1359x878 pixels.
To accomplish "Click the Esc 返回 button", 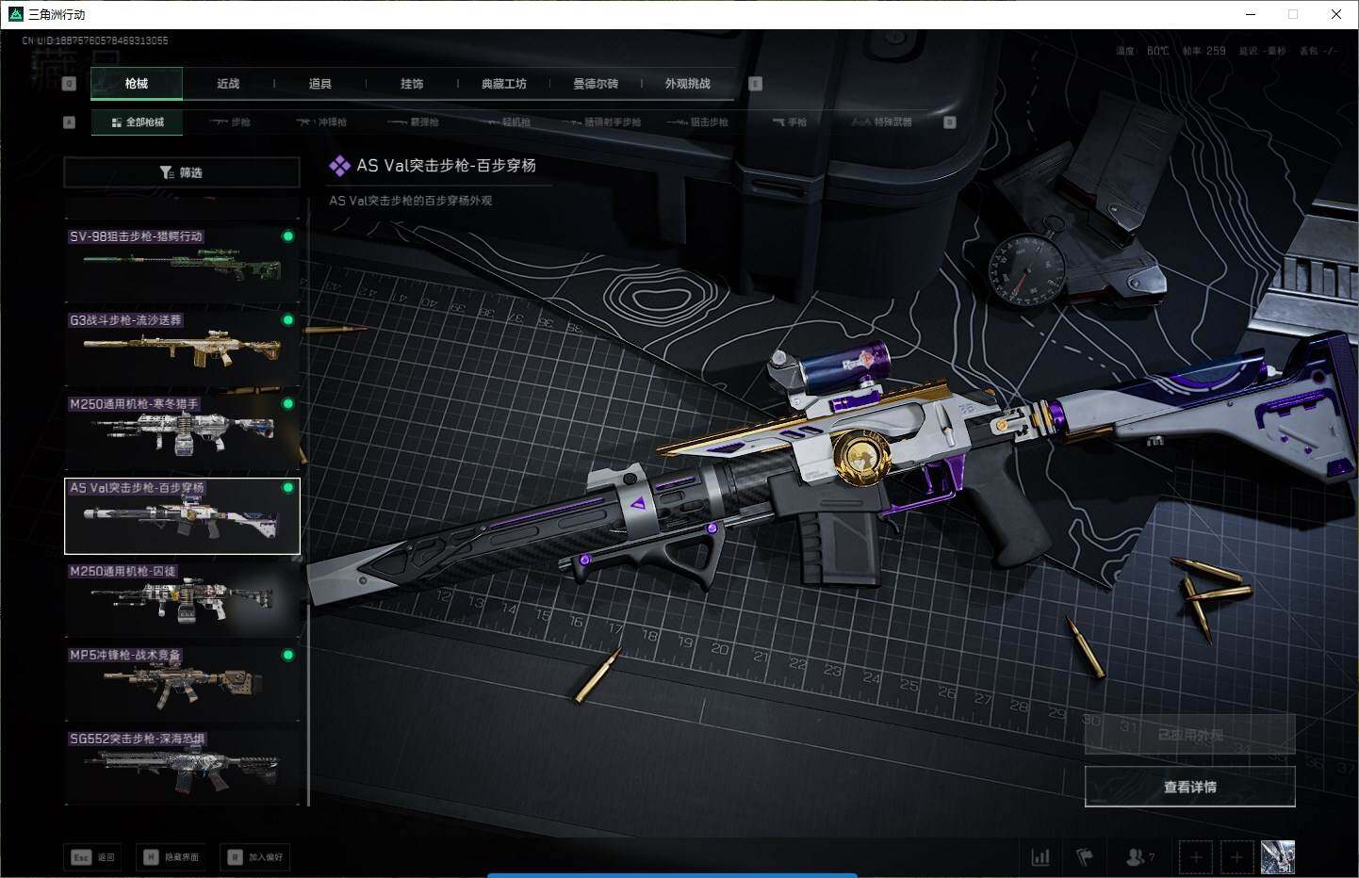I will coord(92,857).
